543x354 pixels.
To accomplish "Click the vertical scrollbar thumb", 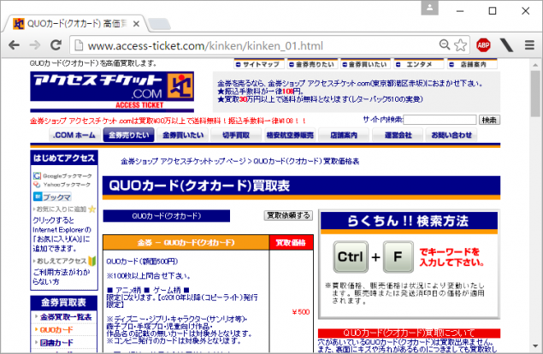I will (535, 93).
